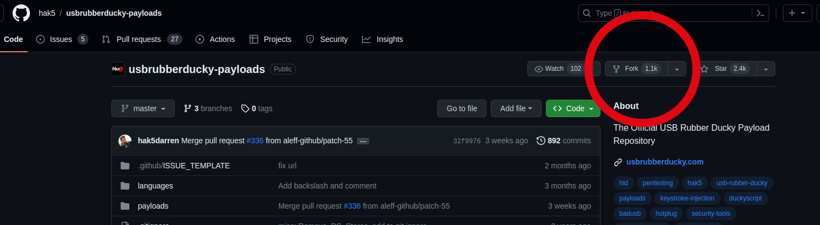Open the languages folder
Viewport: 820px width, 225px height.
pos(155,186)
